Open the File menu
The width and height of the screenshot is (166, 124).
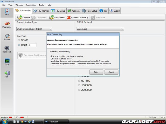tap(4, 5)
